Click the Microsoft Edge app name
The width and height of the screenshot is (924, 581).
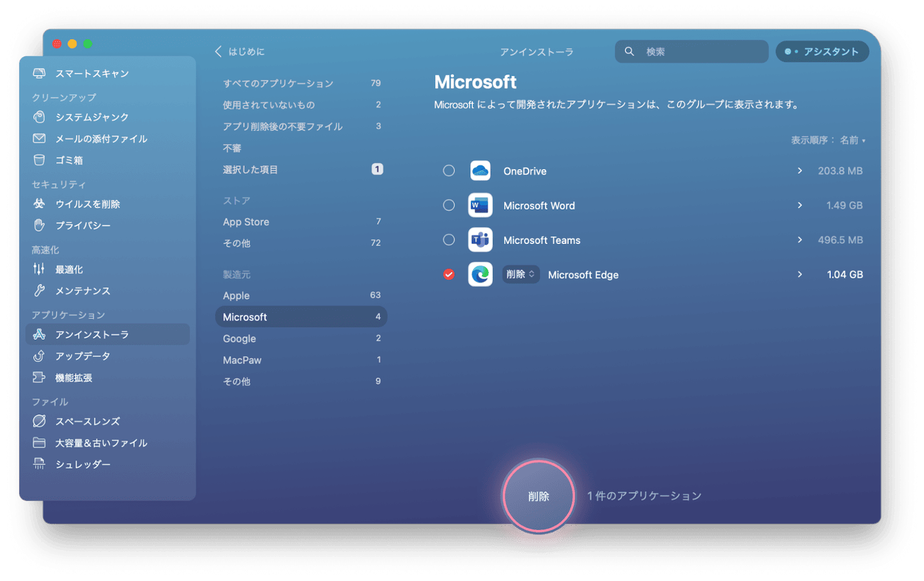583,274
